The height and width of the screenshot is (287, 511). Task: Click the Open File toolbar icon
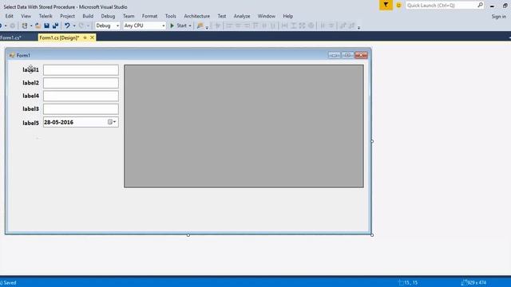38,26
